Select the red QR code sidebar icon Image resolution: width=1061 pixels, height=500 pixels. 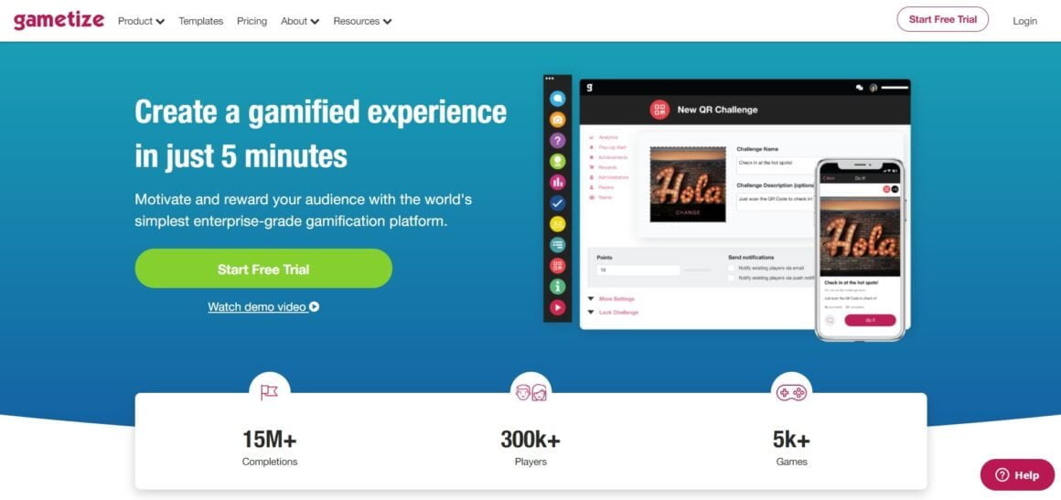558,265
